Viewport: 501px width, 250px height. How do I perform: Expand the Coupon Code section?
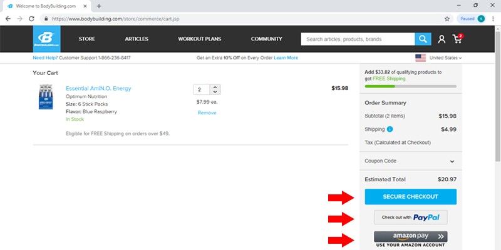pos(452,161)
